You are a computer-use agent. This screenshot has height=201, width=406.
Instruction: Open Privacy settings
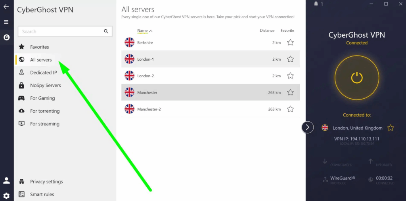click(46, 182)
